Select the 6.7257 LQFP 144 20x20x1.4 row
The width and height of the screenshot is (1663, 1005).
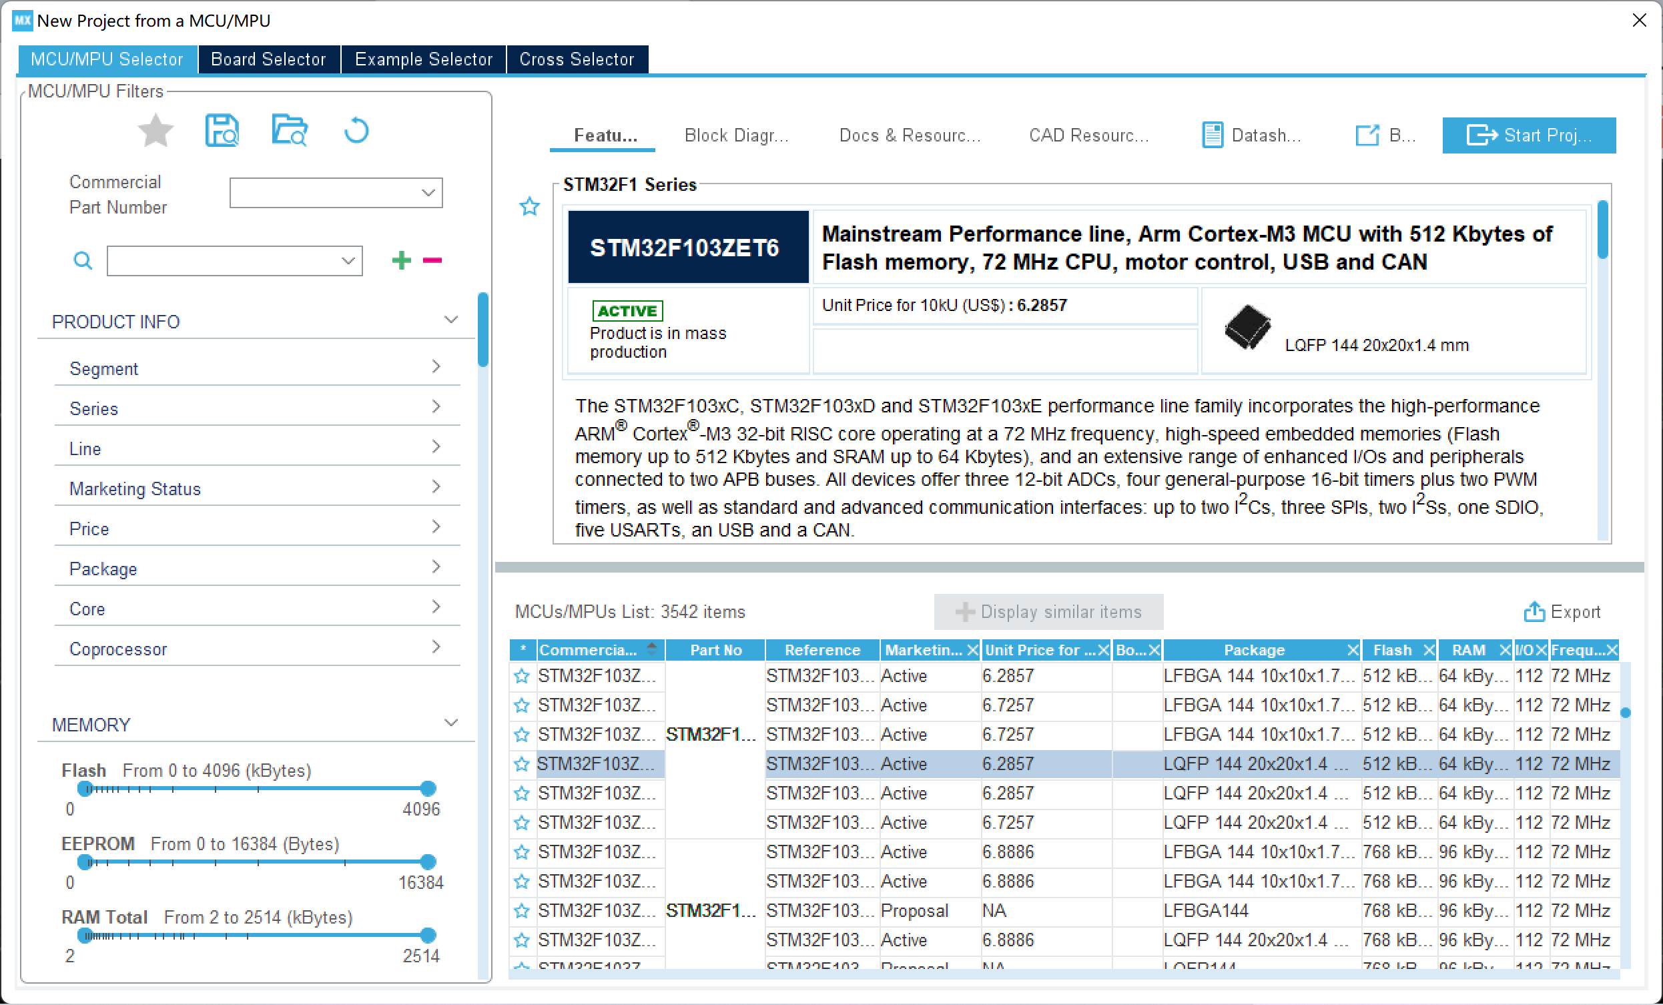click(1064, 823)
